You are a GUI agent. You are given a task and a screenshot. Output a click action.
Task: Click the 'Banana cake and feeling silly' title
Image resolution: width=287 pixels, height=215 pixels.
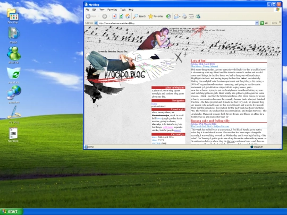210,121
